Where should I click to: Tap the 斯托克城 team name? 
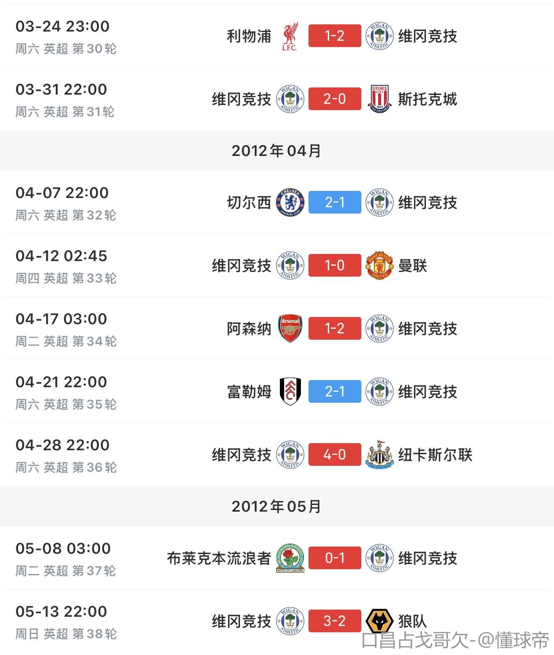point(427,99)
